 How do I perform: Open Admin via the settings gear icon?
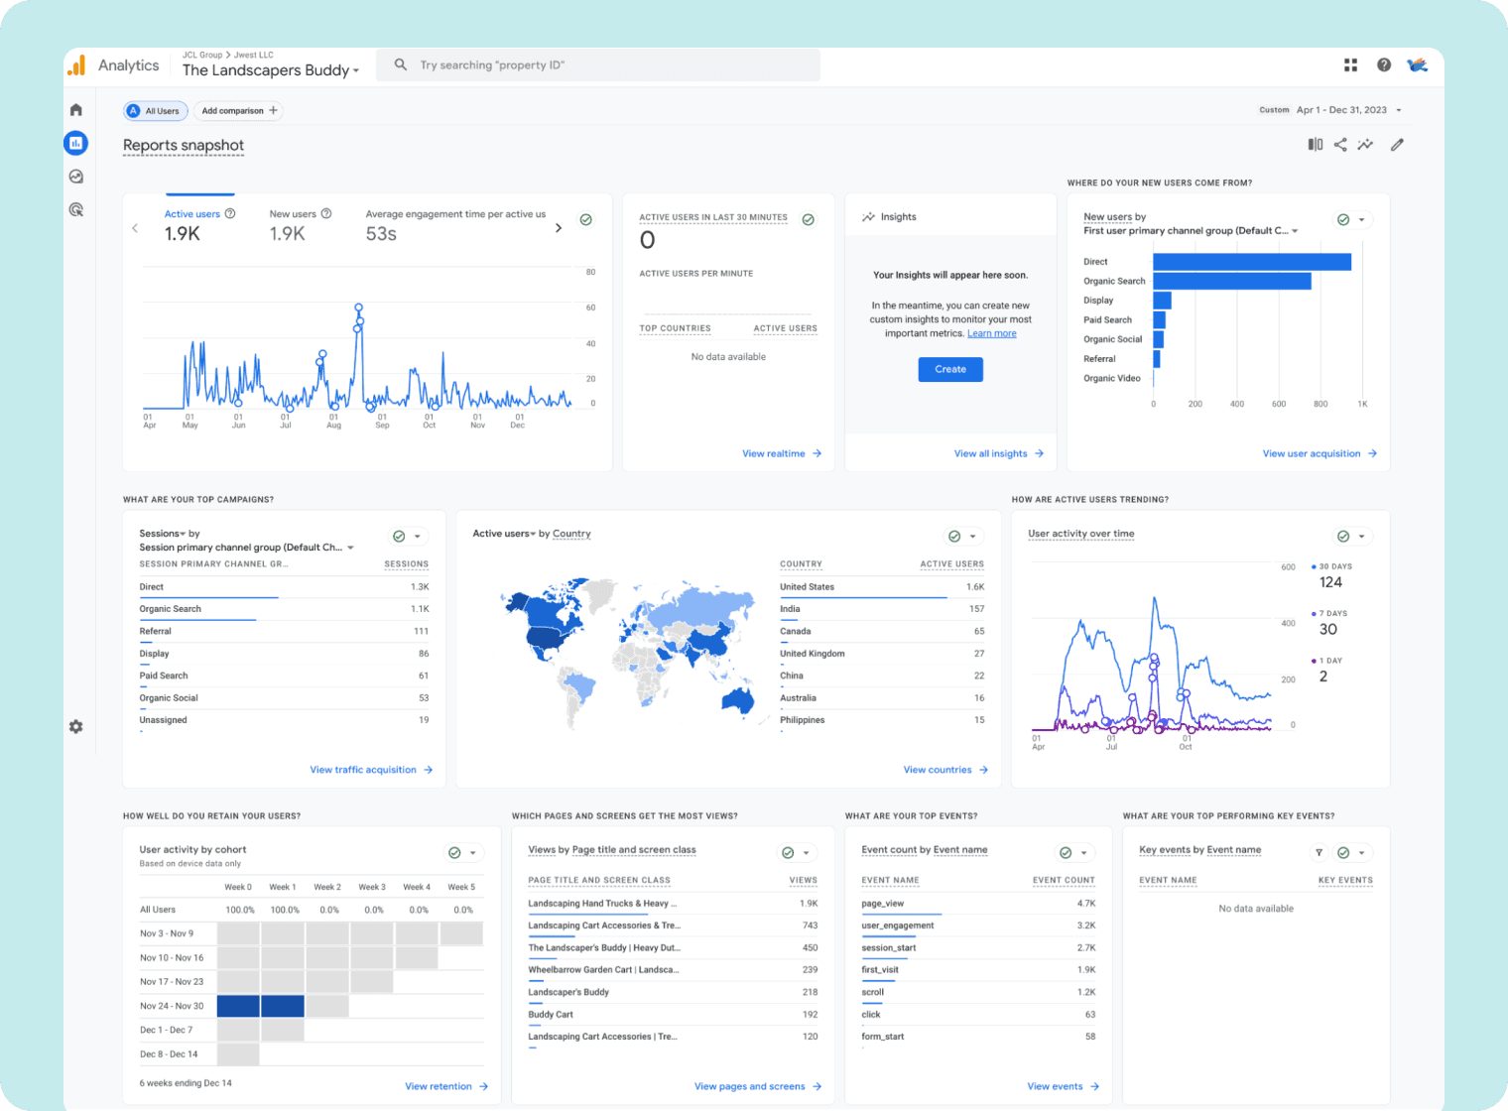click(x=75, y=726)
